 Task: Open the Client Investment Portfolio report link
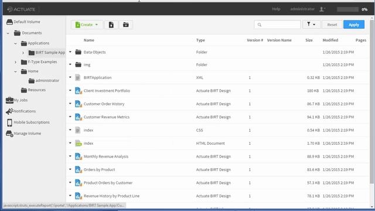coord(107,91)
